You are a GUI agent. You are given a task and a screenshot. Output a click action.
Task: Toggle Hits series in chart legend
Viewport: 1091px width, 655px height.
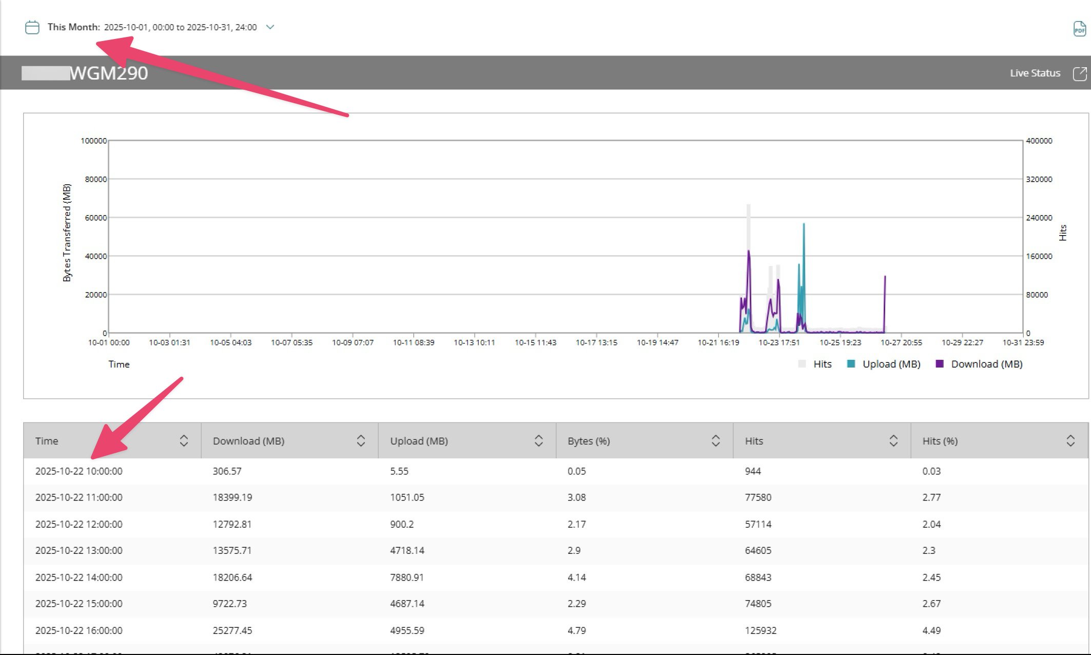pyautogui.click(x=822, y=364)
